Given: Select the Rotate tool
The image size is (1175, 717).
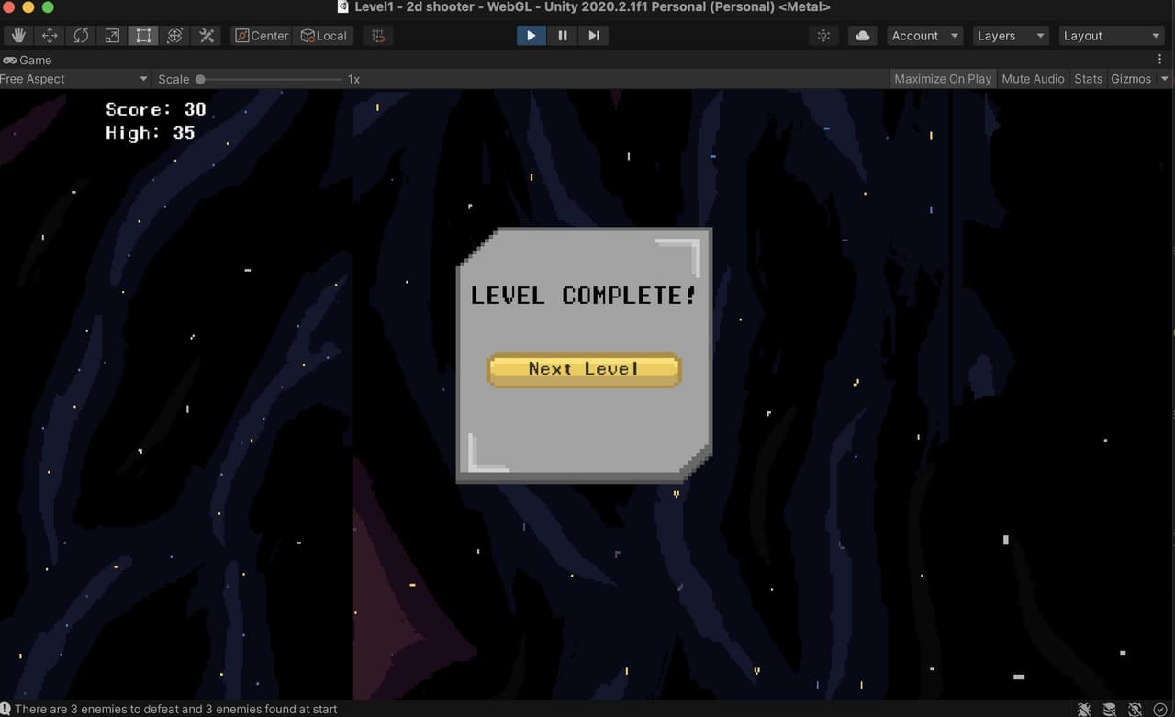Looking at the screenshot, I should (81, 36).
